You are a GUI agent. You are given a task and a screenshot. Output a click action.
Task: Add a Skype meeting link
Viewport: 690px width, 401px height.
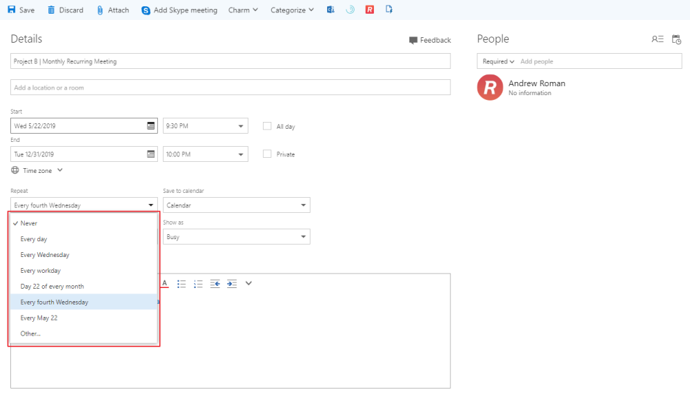click(179, 10)
